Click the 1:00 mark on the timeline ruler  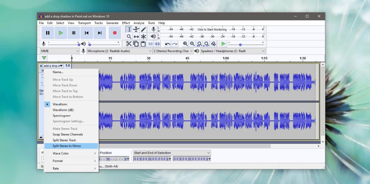[x=226, y=58]
